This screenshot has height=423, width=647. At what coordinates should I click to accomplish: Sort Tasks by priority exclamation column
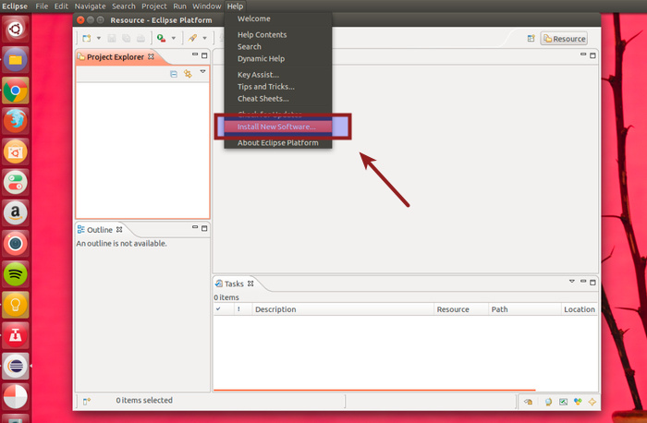click(242, 309)
